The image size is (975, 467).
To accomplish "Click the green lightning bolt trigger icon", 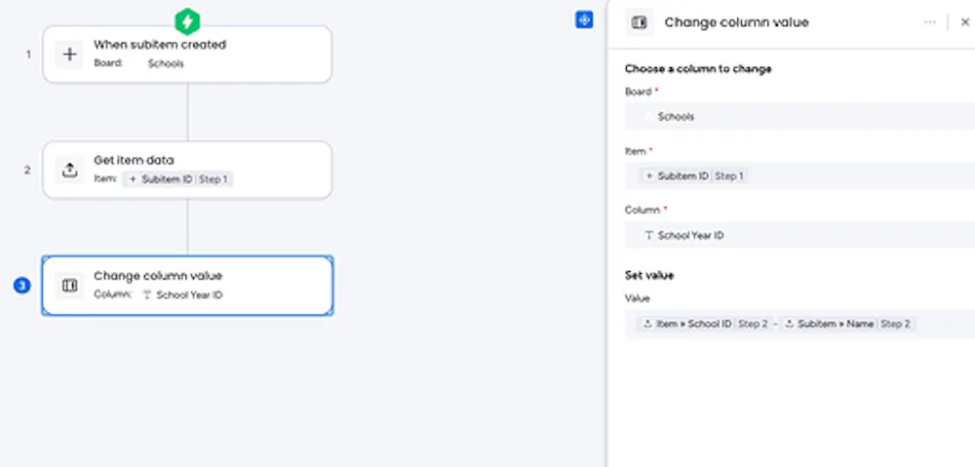I will [x=186, y=21].
